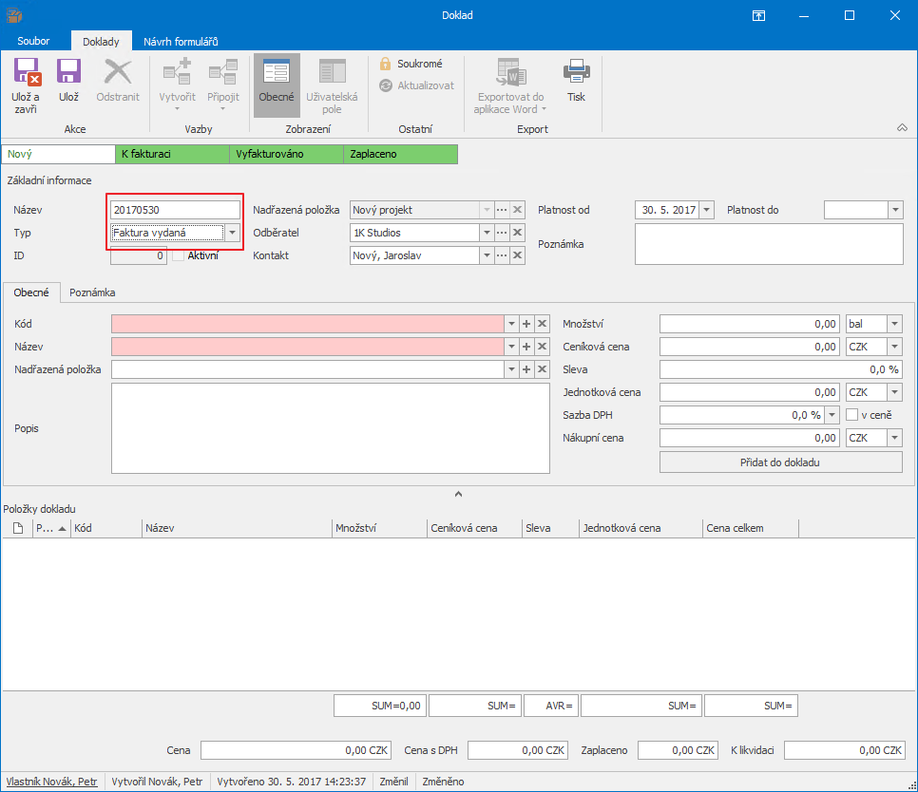Click the Vlastník Novák, Petr link
This screenshot has width=918, height=792.
click(x=51, y=782)
